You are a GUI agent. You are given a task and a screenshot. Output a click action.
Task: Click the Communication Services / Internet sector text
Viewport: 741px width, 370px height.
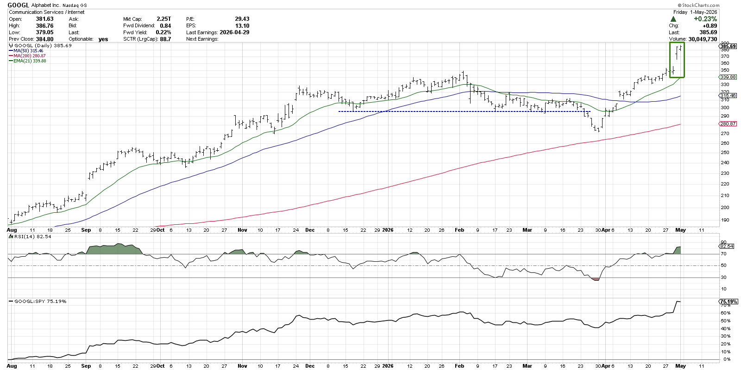pyautogui.click(x=47, y=12)
